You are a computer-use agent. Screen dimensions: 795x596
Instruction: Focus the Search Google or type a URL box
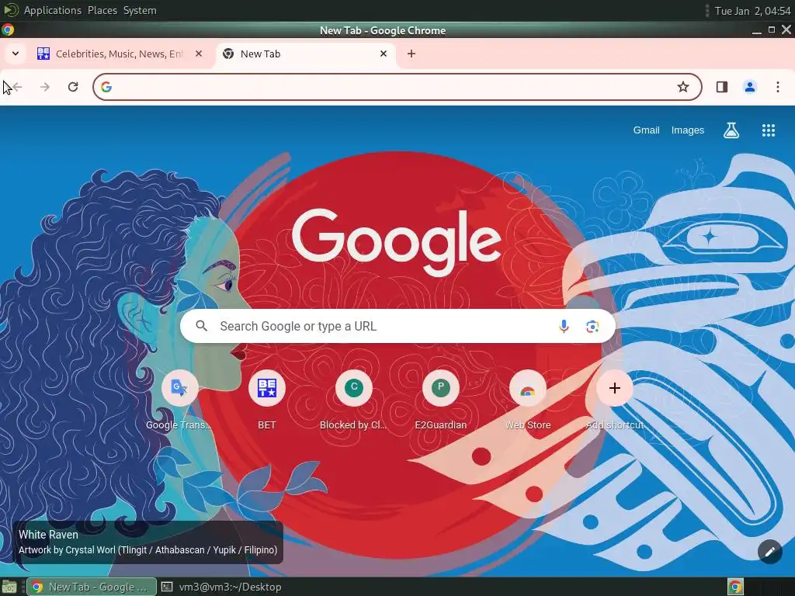pyautogui.click(x=397, y=326)
